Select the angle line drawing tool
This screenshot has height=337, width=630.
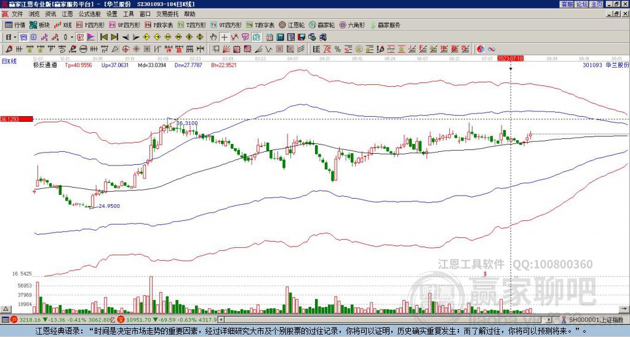click(258, 49)
